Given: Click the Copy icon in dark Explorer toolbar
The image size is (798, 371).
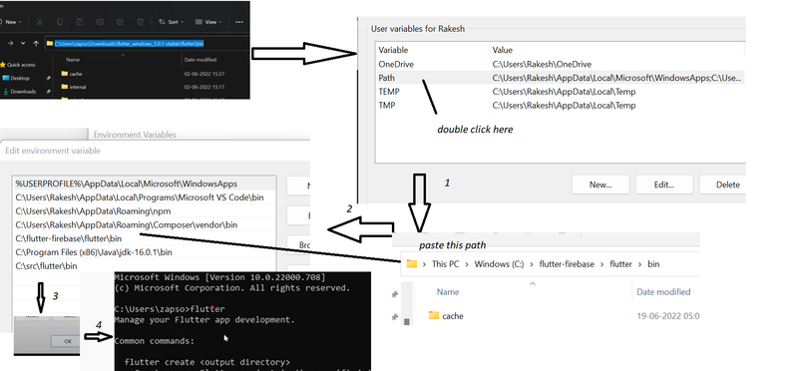Looking at the screenshot, I should click(60, 22).
